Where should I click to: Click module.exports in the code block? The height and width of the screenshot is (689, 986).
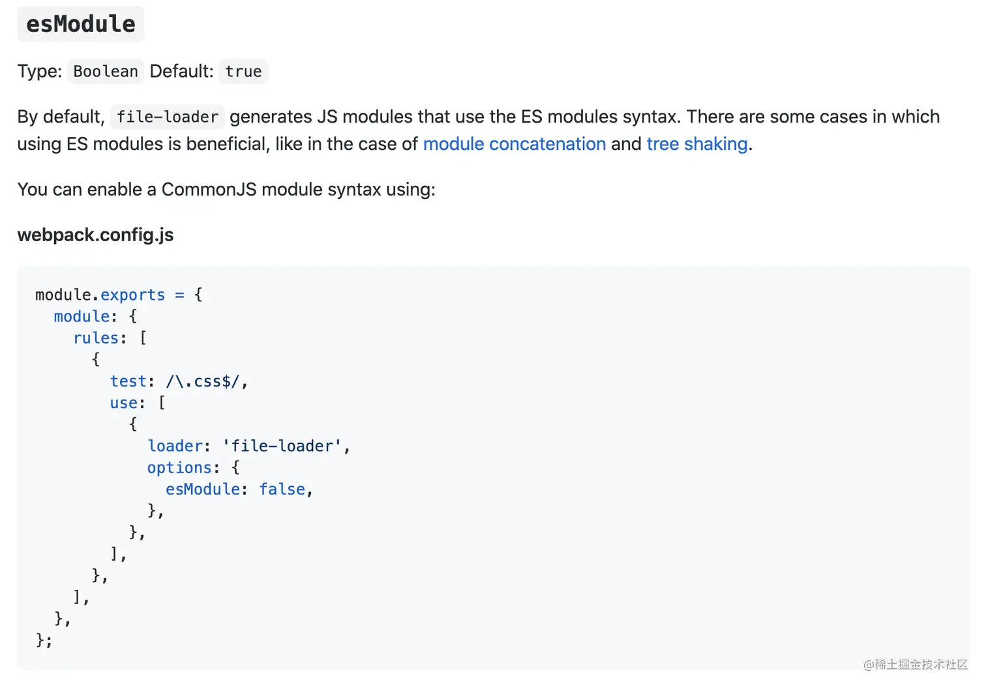coord(100,295)
